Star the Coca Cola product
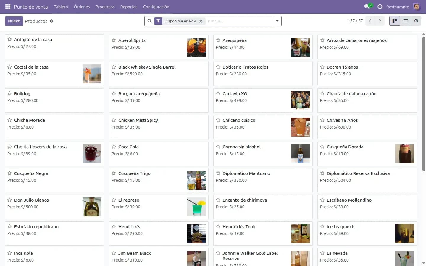This screenshot has width=426, height=266. pyautogui.click(x=114, y=147)
